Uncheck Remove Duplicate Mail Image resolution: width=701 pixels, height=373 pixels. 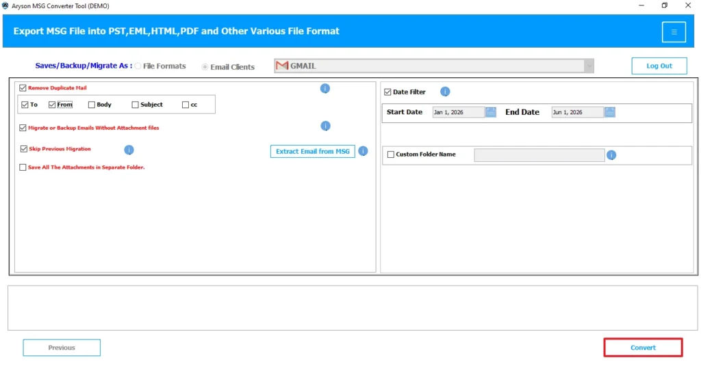click(23, 88)
